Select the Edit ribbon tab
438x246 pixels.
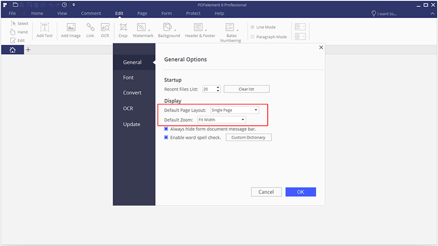[119, 13]
